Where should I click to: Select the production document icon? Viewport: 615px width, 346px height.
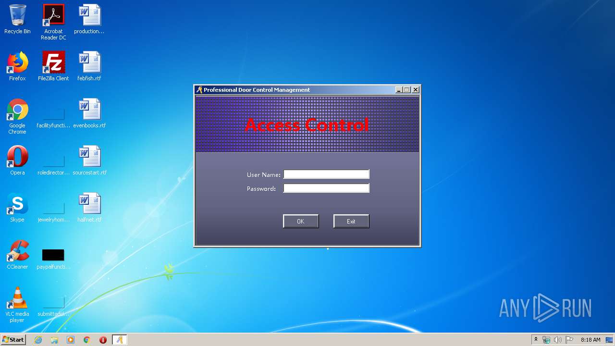(89, 19)
